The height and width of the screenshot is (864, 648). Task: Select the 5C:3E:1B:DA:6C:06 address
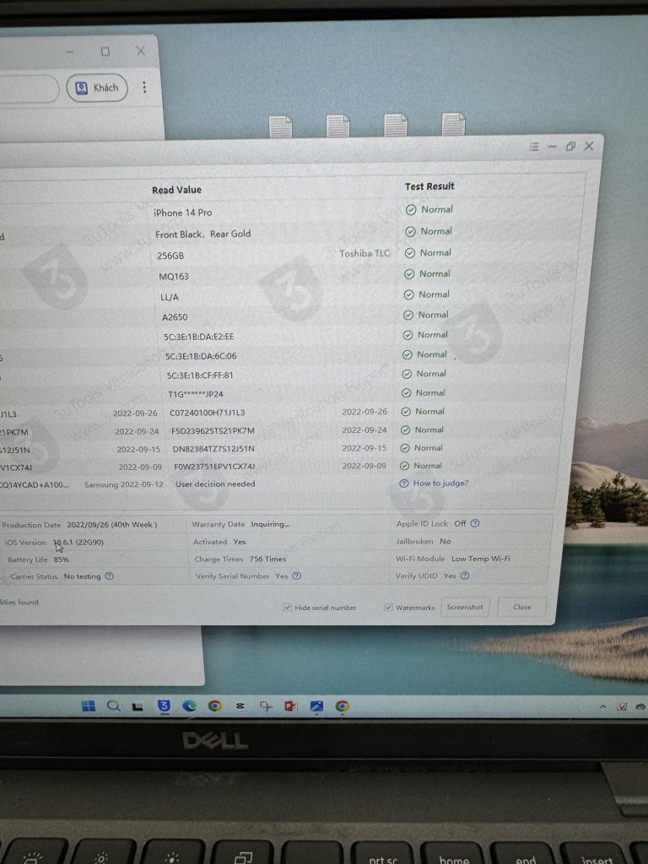[201, 357]
